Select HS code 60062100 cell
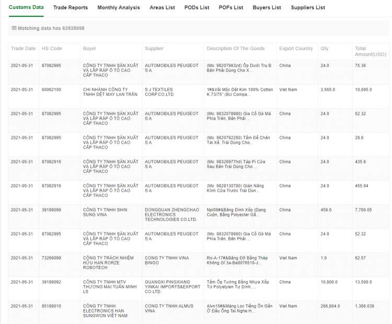The image size is (392, 324). tap(51, 89)
